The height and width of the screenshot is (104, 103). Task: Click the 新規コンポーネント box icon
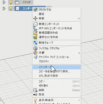click(35, 24)
